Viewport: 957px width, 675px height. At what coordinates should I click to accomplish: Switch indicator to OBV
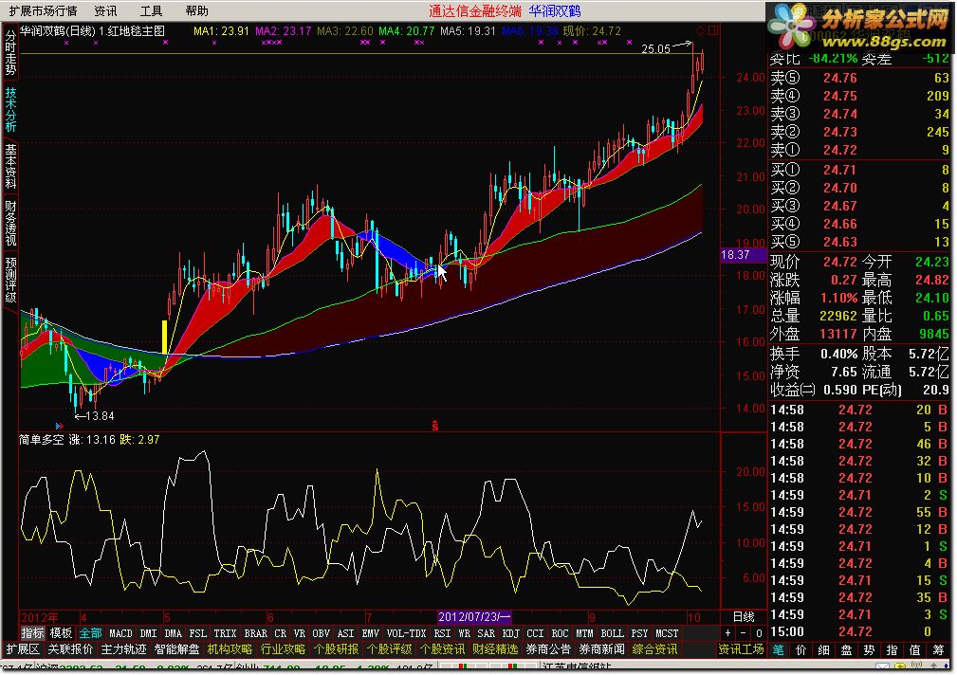click(x=321, y=633)
